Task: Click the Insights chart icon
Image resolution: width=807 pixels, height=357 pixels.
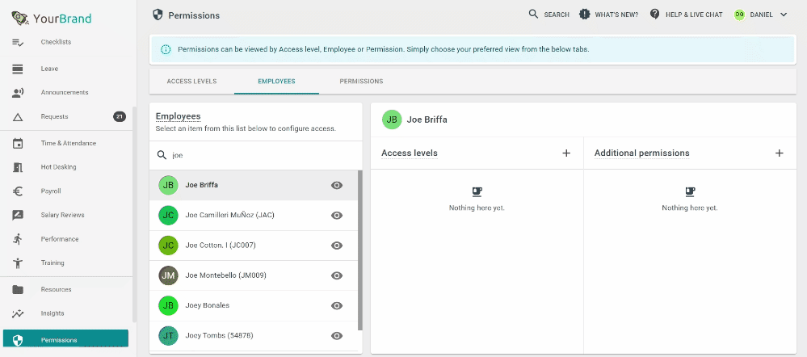Action: point(18,313)
